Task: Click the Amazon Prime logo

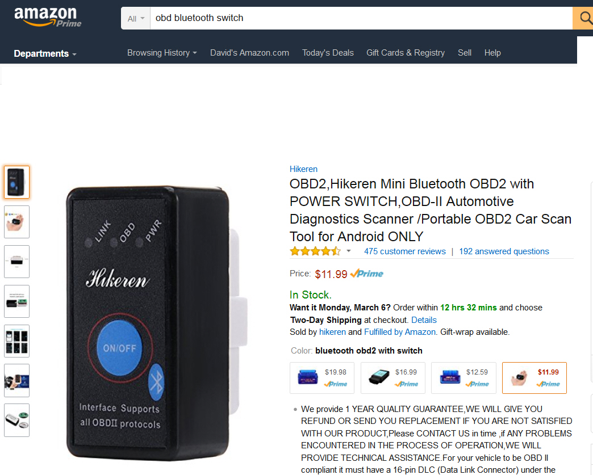Action: pos(48,17)
